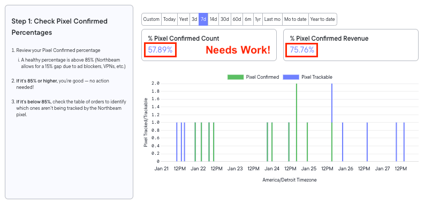This screenshot has width=432, height=203.
Task: Click the Jan 26 axis label
Action: click(x=346, y=169)
